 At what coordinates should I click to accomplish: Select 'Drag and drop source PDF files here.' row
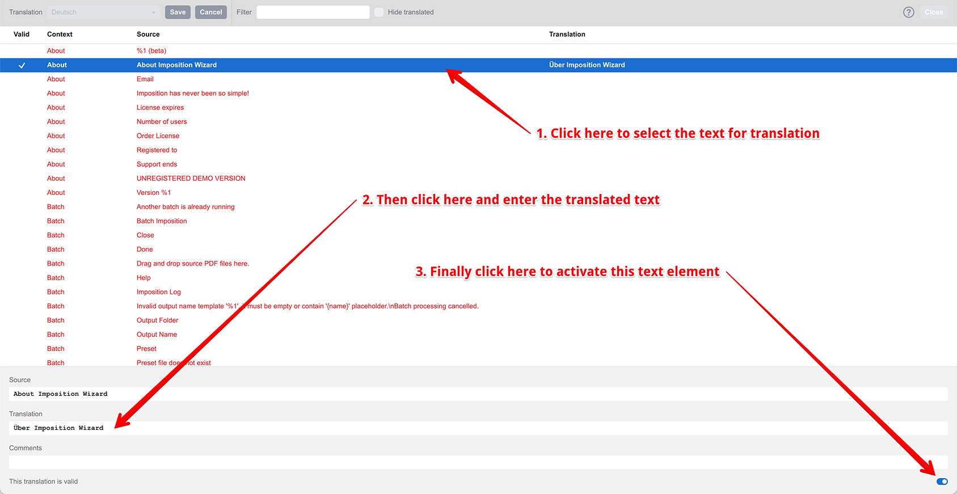pos(478,264)
